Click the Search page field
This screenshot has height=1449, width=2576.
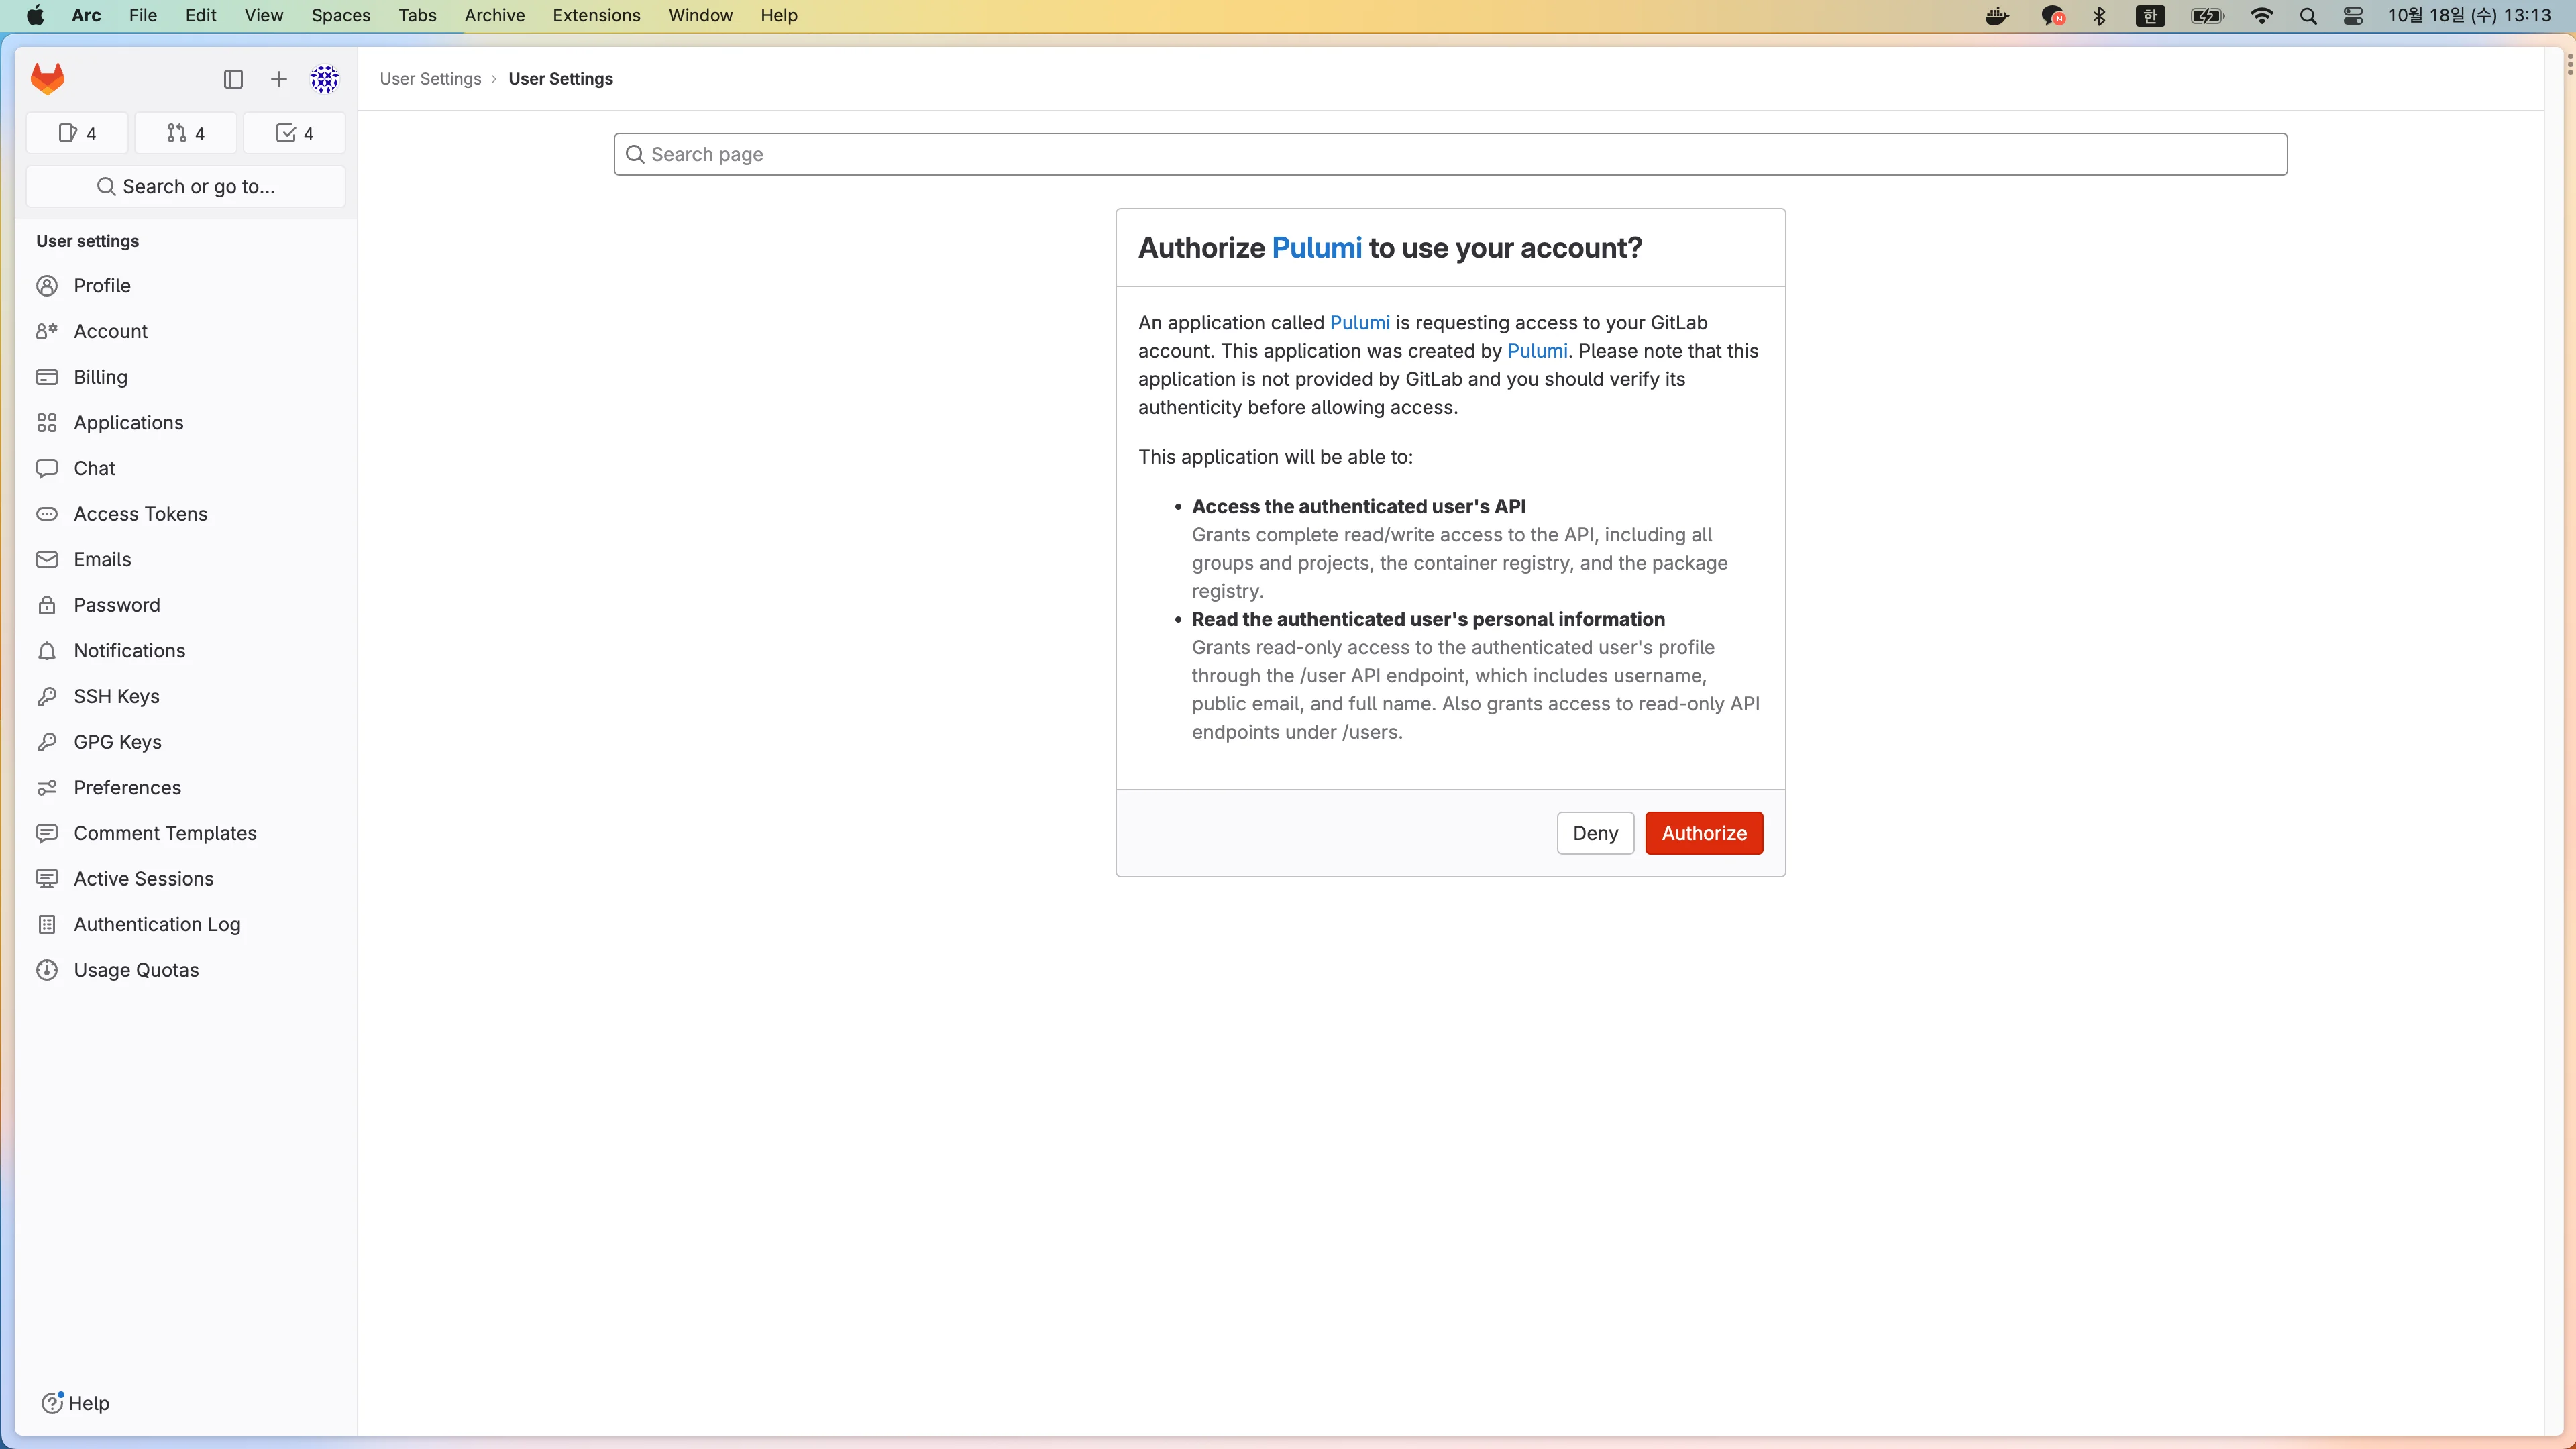(1450, 154)
